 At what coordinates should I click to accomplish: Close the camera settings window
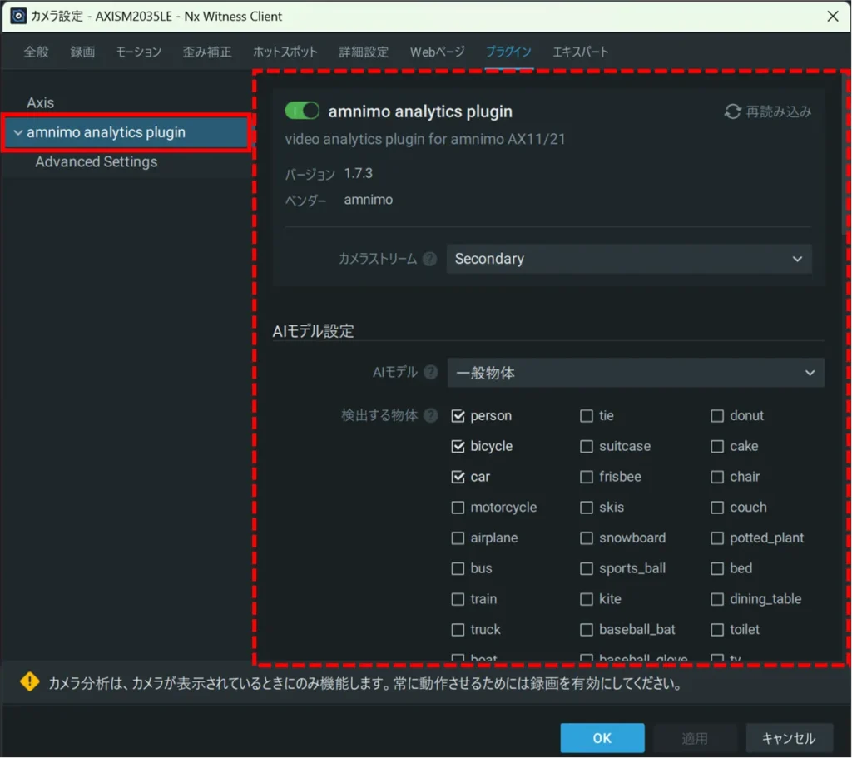(x=832, y=16)
